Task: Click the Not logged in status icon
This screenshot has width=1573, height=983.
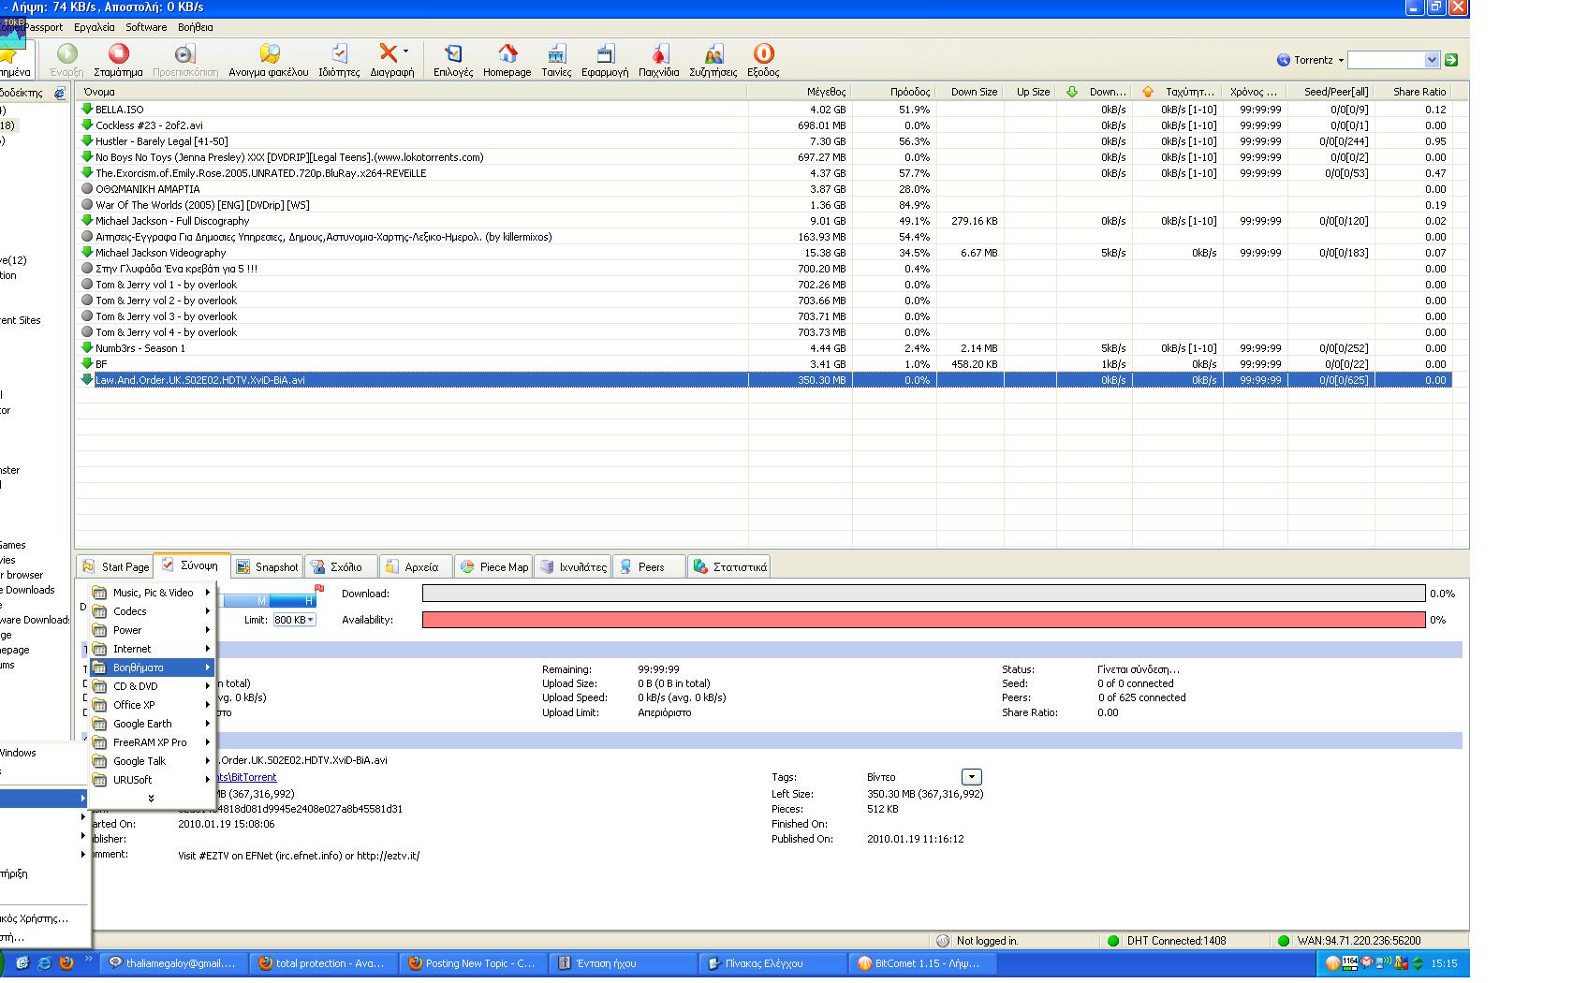Action: (x=943, y=941)
